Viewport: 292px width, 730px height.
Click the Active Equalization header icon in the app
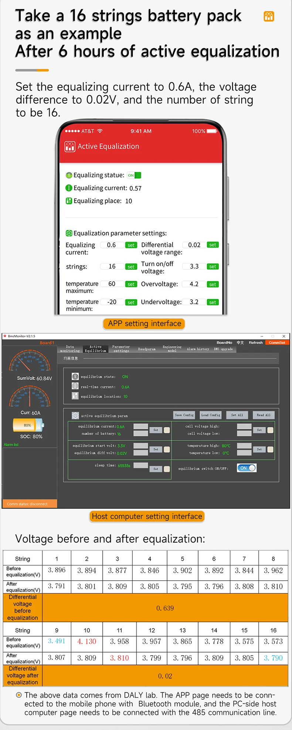point(70,147)
